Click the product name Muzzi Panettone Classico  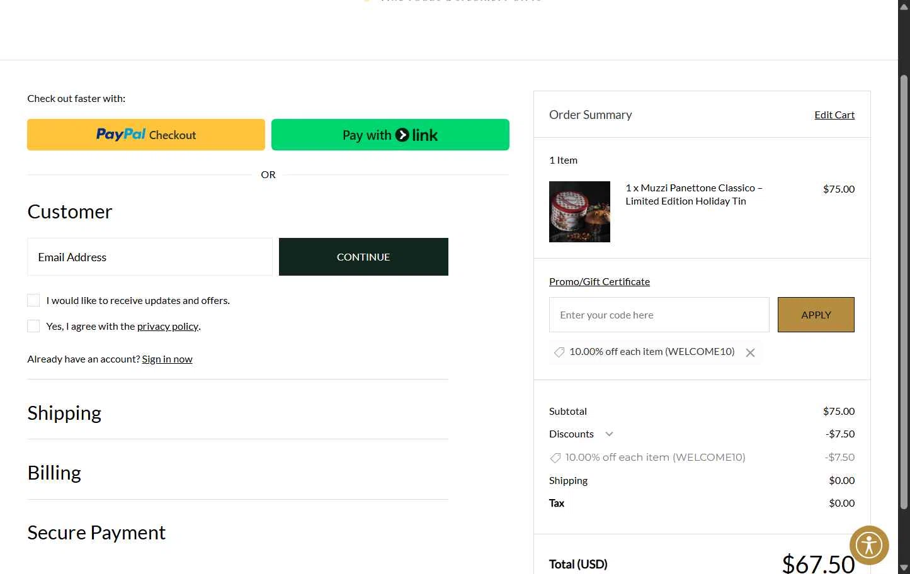pos(694,194)
